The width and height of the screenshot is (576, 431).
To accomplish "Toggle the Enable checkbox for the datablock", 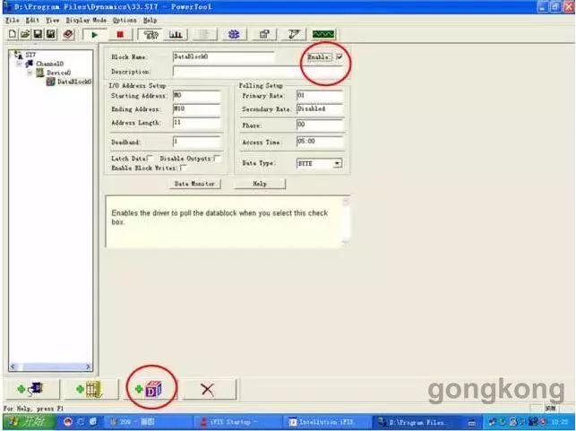I will point(339,56).
